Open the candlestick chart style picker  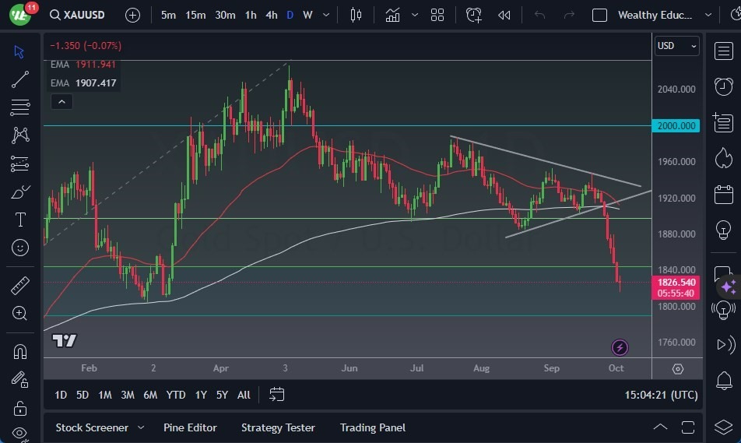pyautogui.click(x=356, y=15)
